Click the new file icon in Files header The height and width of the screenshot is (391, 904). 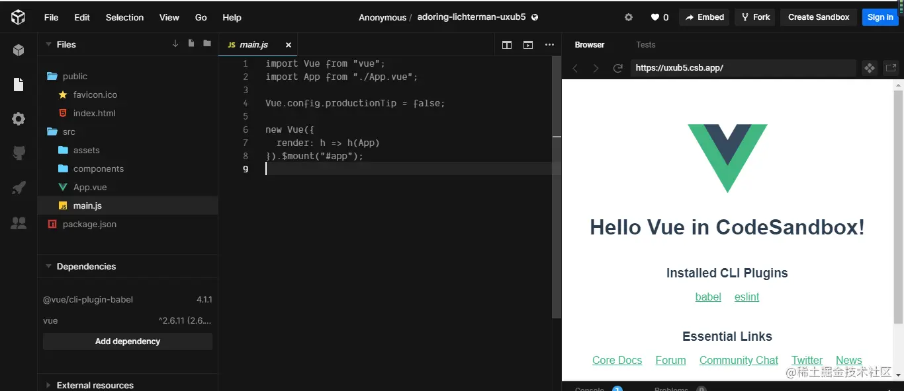tap(191, 44)
